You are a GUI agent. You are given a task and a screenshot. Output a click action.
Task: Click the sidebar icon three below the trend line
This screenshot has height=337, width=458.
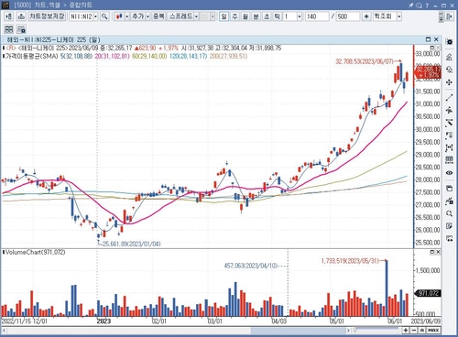pos(449,136)
